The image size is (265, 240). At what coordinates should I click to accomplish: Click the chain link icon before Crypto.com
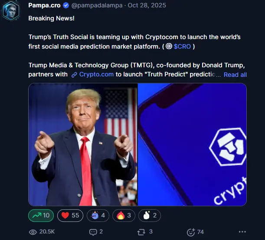(x=74, y=75)
